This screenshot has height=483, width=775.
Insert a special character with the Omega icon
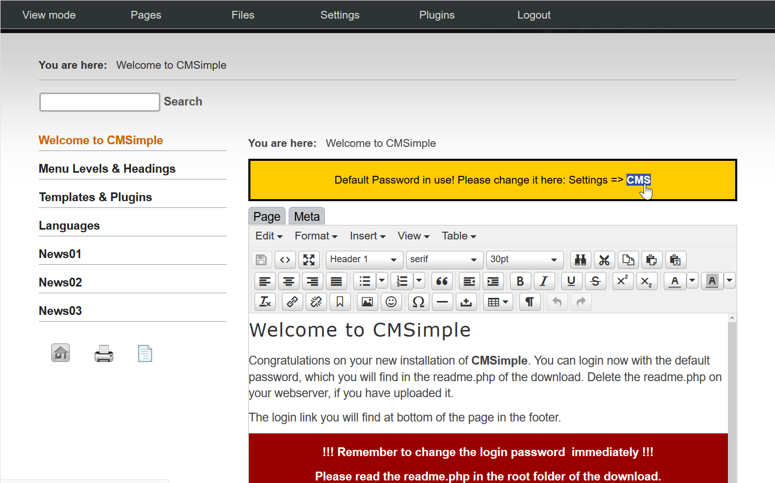point(419,302)
